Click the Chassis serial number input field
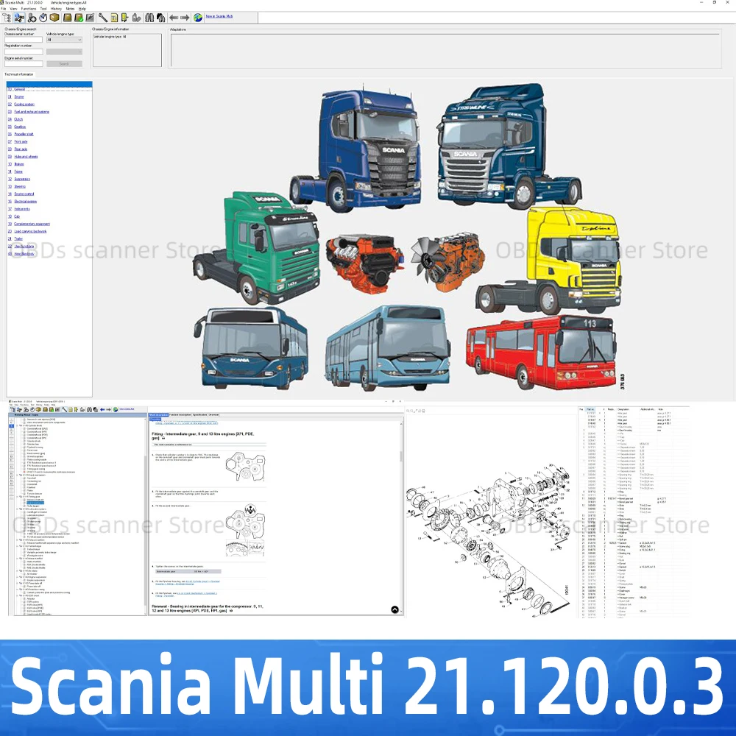 pos(24,40)
